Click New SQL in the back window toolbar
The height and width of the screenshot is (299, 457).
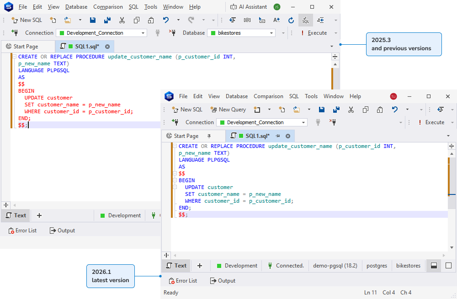pyautogui.click(x=27, y=20)
